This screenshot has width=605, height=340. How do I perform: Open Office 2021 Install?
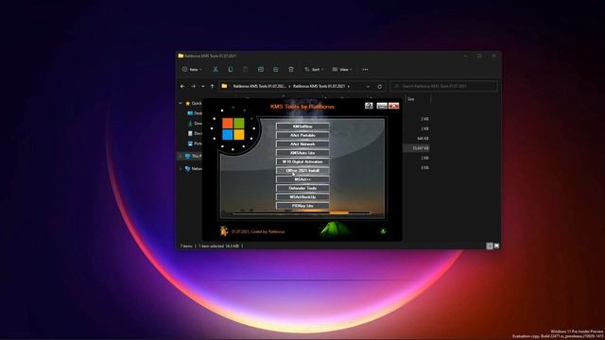coord(302,170)
